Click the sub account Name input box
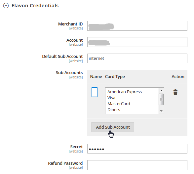This screenshot has width=194, height=174. pos(95,92)
